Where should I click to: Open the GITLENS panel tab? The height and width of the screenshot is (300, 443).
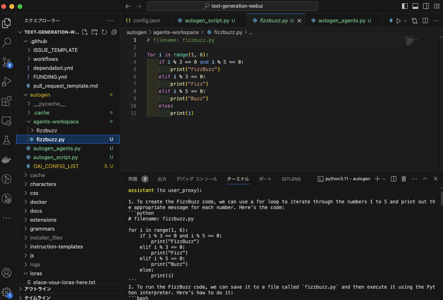[x=291, y=179]
